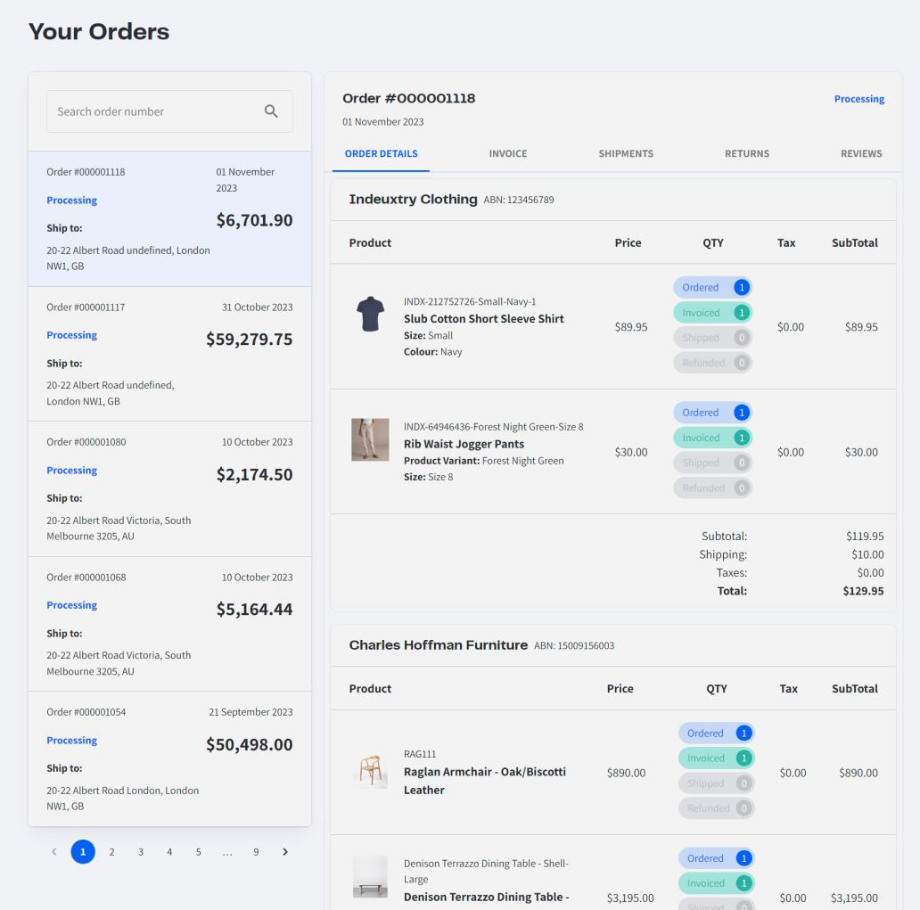This screenshot has width=920, height=910.
Task: Go to previous orders page arrow
Action: coord(54,851)
